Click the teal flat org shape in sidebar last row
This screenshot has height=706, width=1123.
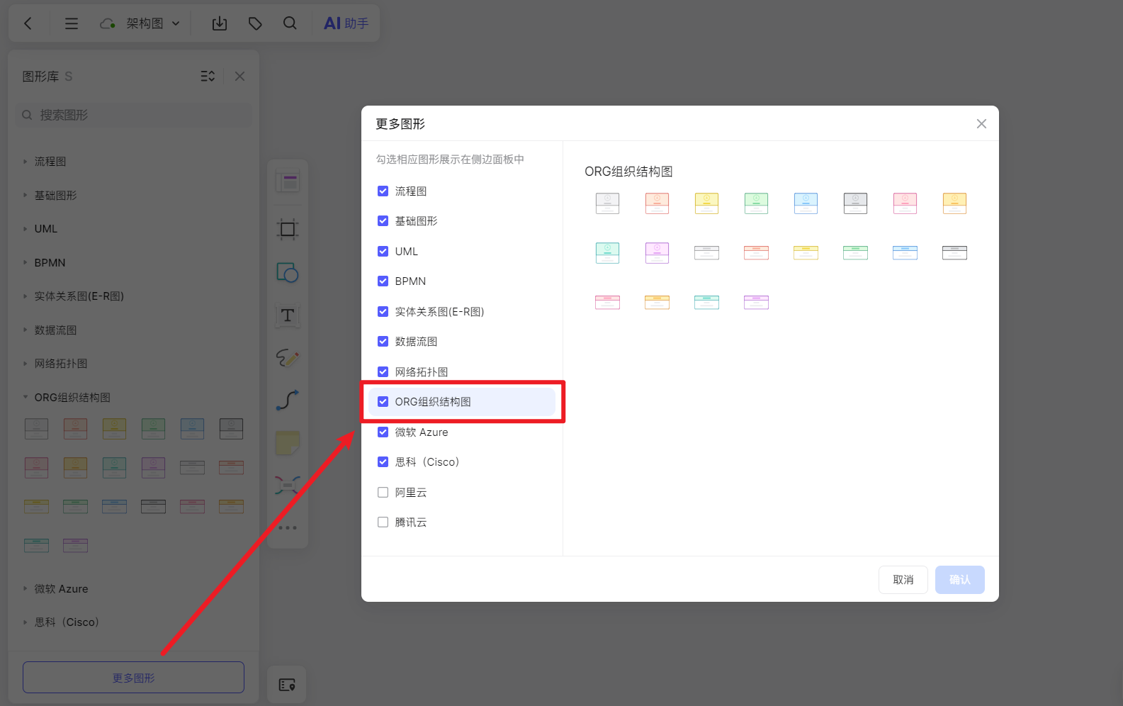pos(37,545)
